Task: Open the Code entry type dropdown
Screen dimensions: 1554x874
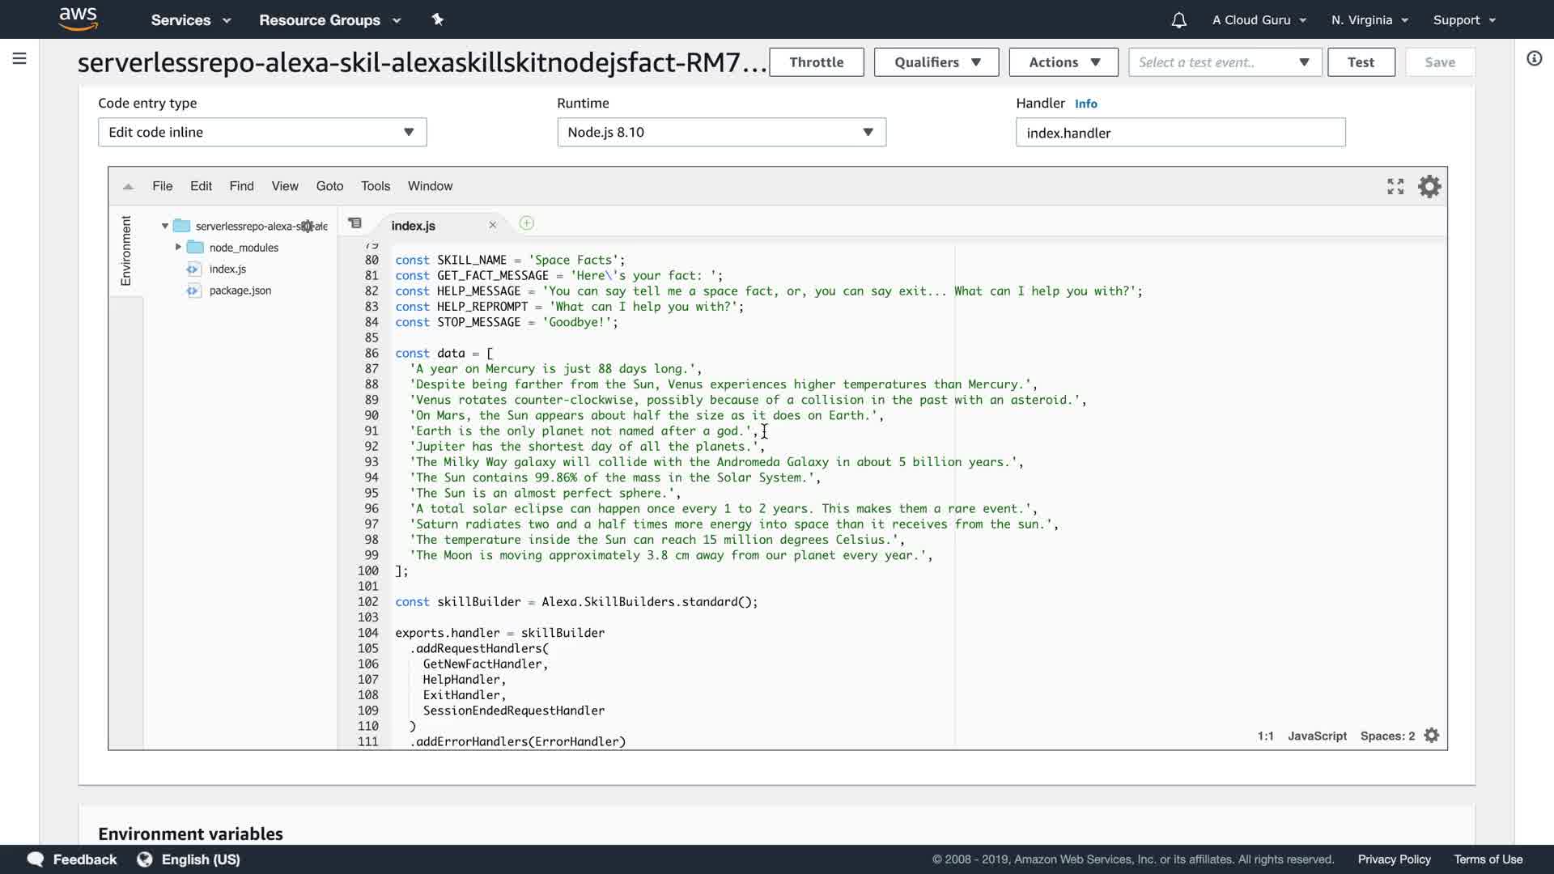Action: tap(262, 132)
